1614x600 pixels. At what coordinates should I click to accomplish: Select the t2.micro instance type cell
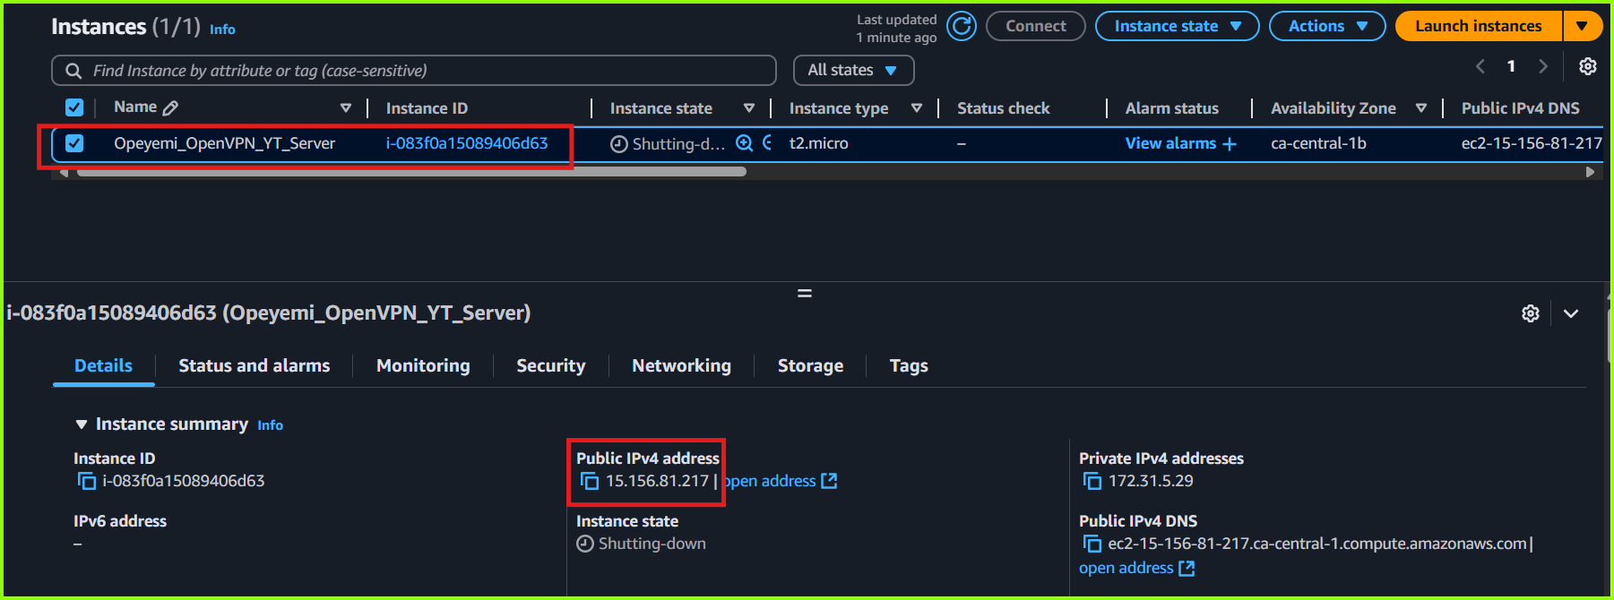pos(818,143)
